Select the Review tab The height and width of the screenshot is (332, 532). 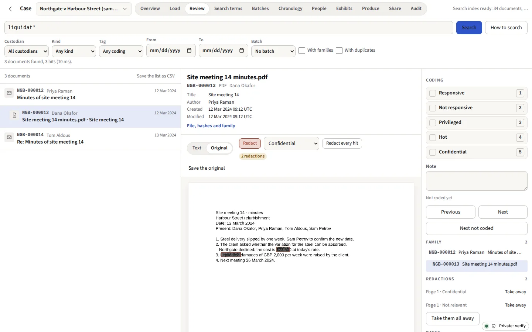tap(197, 8)
